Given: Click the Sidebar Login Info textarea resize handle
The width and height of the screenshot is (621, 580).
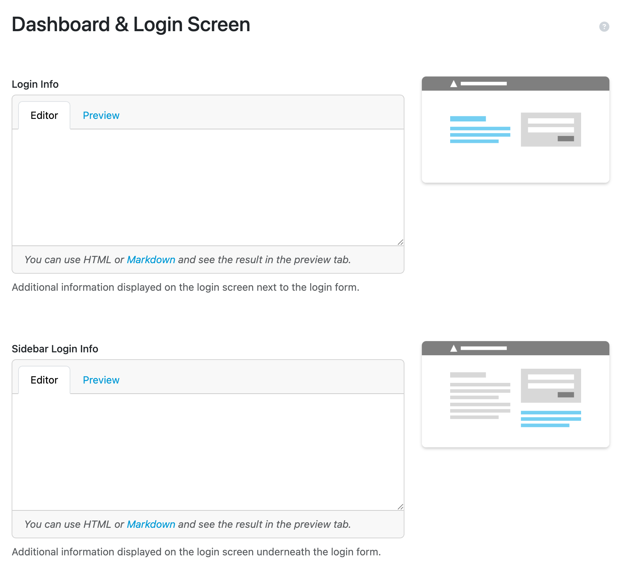Looking at the screenshot, I should click(400, 507).
